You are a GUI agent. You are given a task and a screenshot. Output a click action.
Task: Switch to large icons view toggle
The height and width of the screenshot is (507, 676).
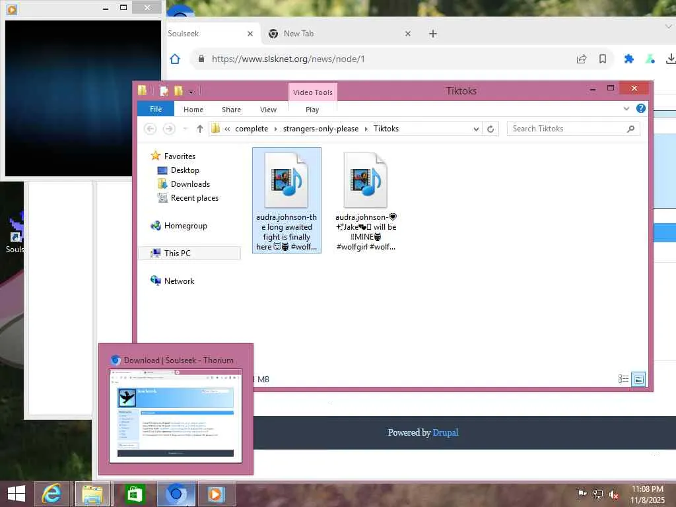coord(638,379)
